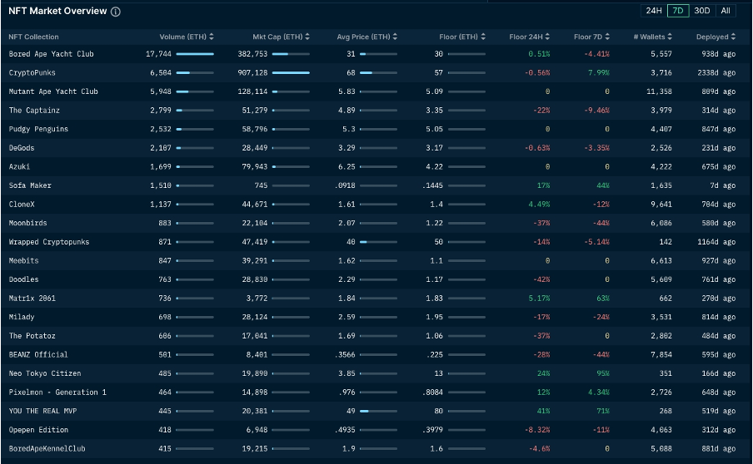Open the CryptoPunks collection row
Screen dimensions: 753x464
(x=32, y=73)
